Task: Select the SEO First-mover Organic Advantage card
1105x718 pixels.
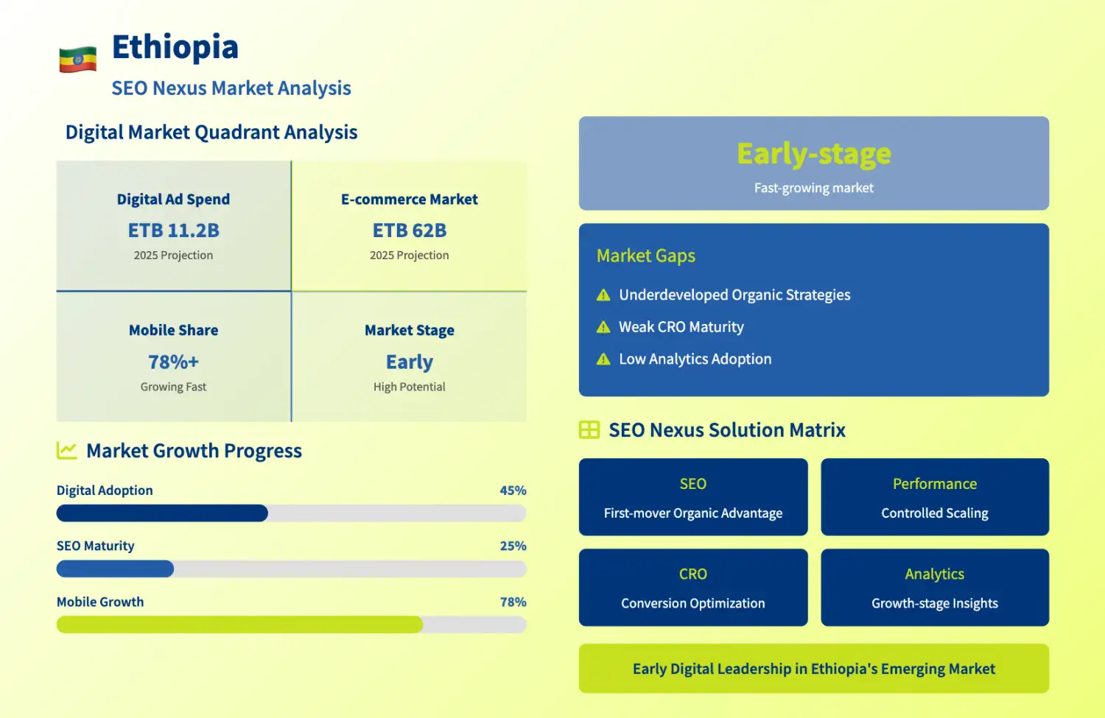Action: pyautogui.click(x=692, y=497)
